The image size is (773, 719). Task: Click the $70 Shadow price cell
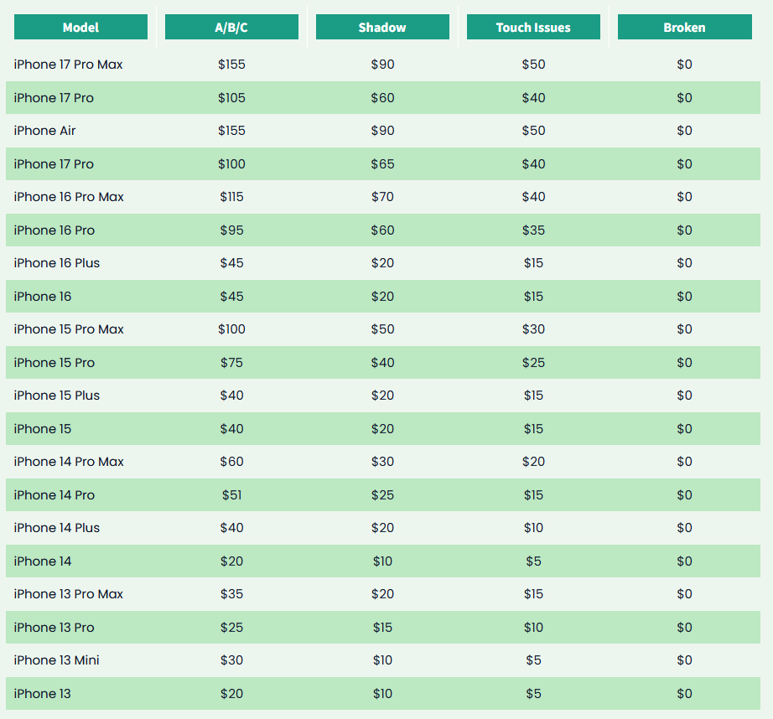[382, 197]
